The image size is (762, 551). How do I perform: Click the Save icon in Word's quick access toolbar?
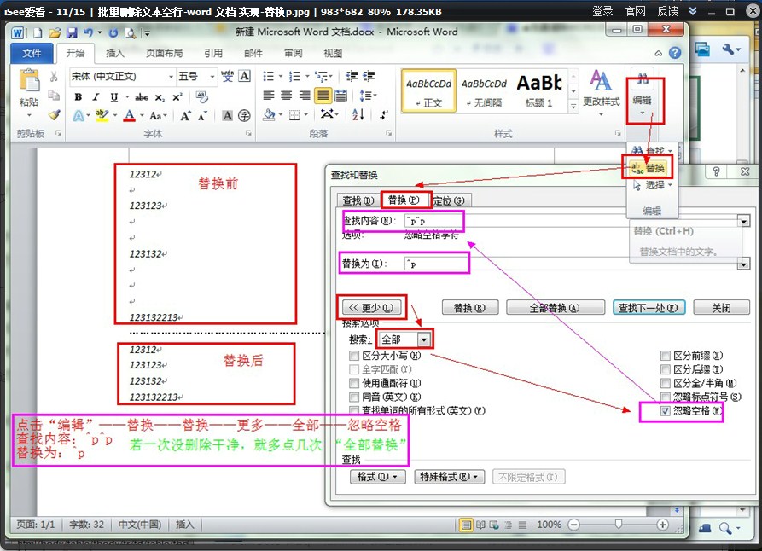(x=72, y=32)
